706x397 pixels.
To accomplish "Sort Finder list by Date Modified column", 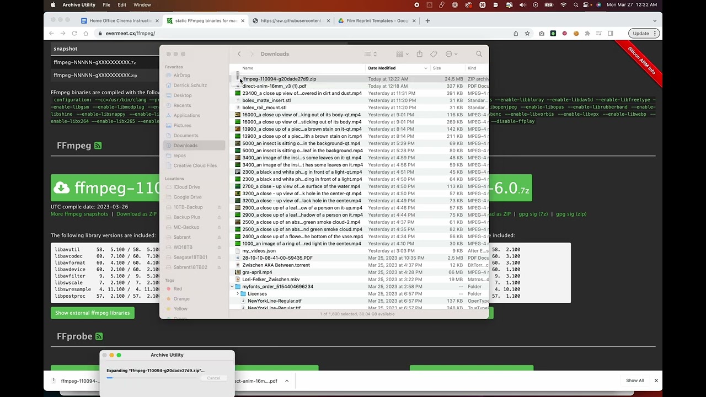I will (397, 68).
